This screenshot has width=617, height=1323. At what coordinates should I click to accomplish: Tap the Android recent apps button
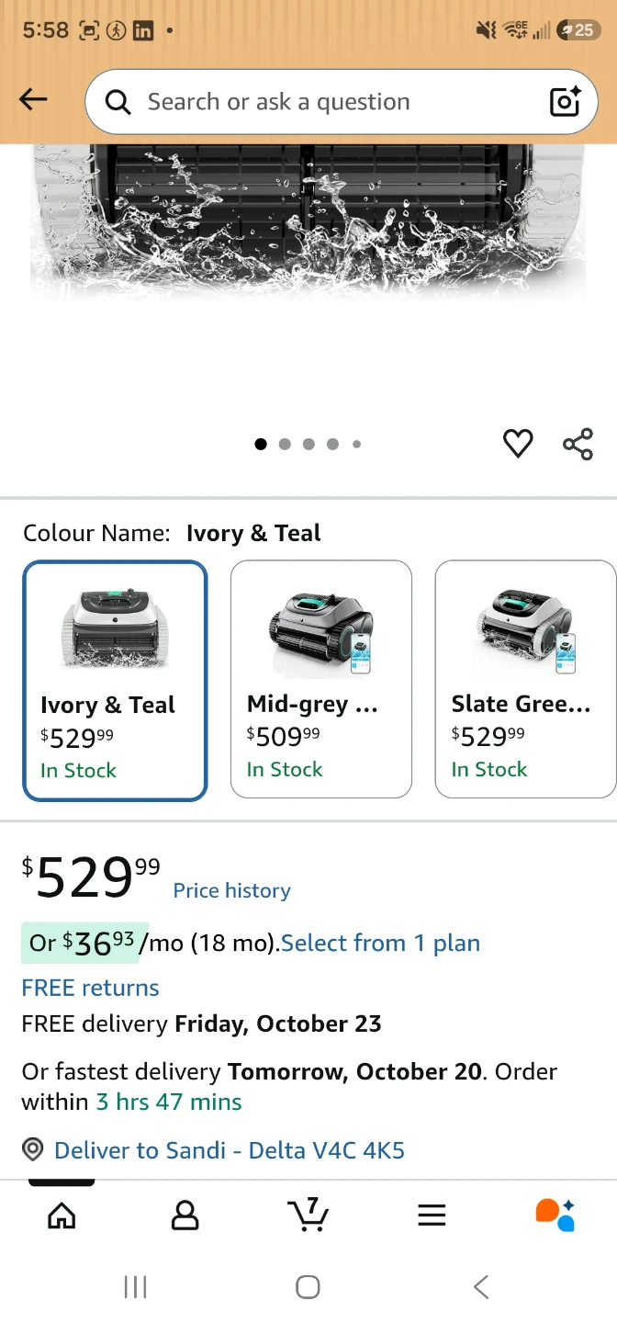pyautogui.click(x=135, y=1287)
